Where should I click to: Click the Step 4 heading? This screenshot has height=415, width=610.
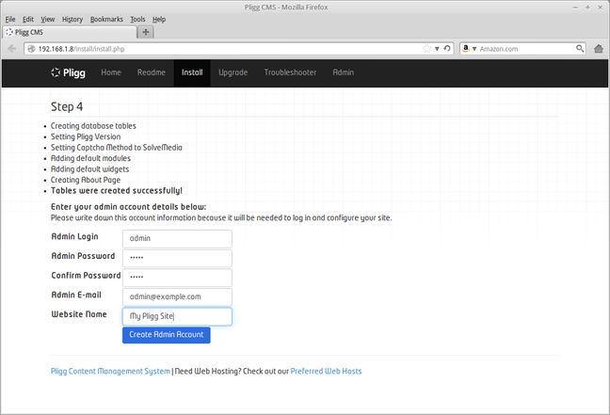[67, 107]
